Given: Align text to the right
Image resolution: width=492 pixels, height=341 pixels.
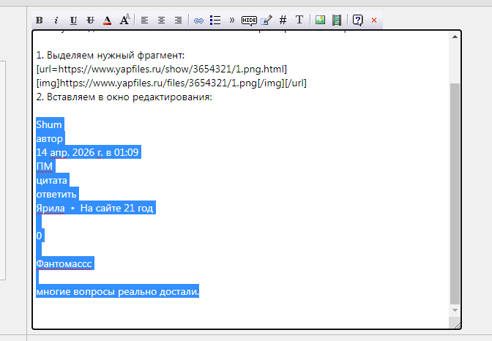Looking at the screenshot, I should 178,20.
